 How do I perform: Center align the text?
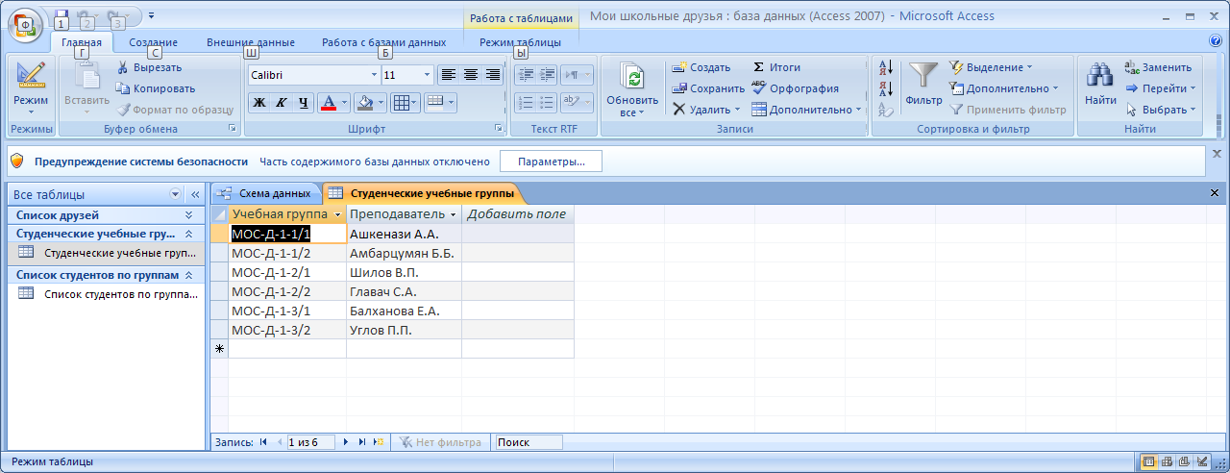[x=471, y=74]
